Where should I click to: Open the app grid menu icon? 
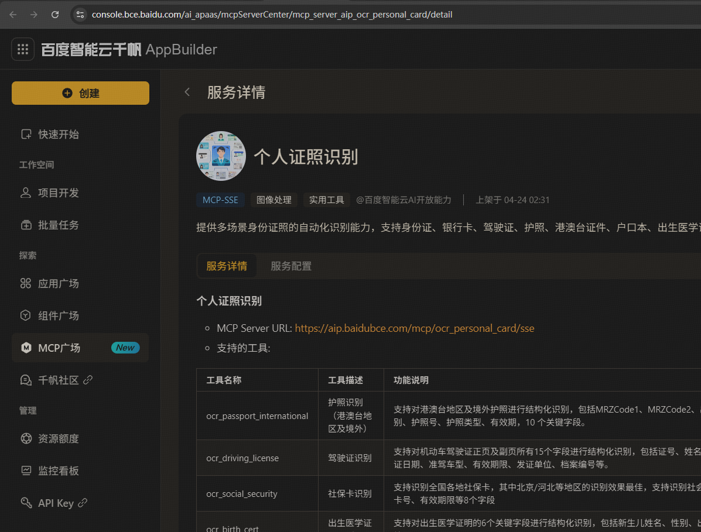tap(23, 49)
